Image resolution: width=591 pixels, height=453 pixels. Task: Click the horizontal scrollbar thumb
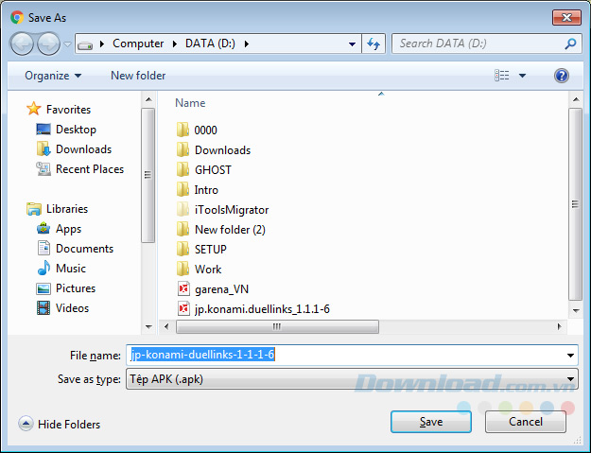point(277,327)
